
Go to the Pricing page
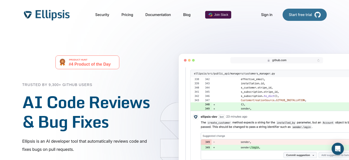(x=127, y=15)
